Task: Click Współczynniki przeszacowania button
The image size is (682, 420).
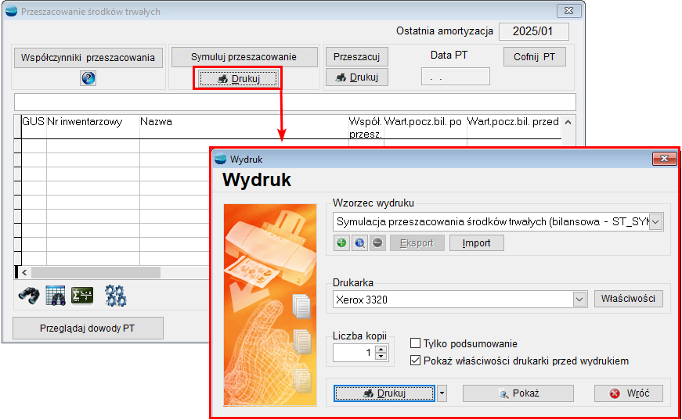Action: 88,58
